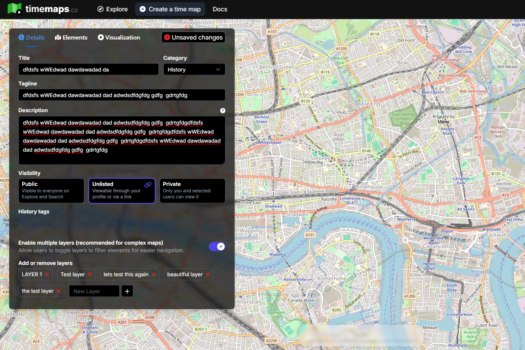Screen dimensions: 525x350
Task: Open the Description help question mark icon
Action: (223, 111)
